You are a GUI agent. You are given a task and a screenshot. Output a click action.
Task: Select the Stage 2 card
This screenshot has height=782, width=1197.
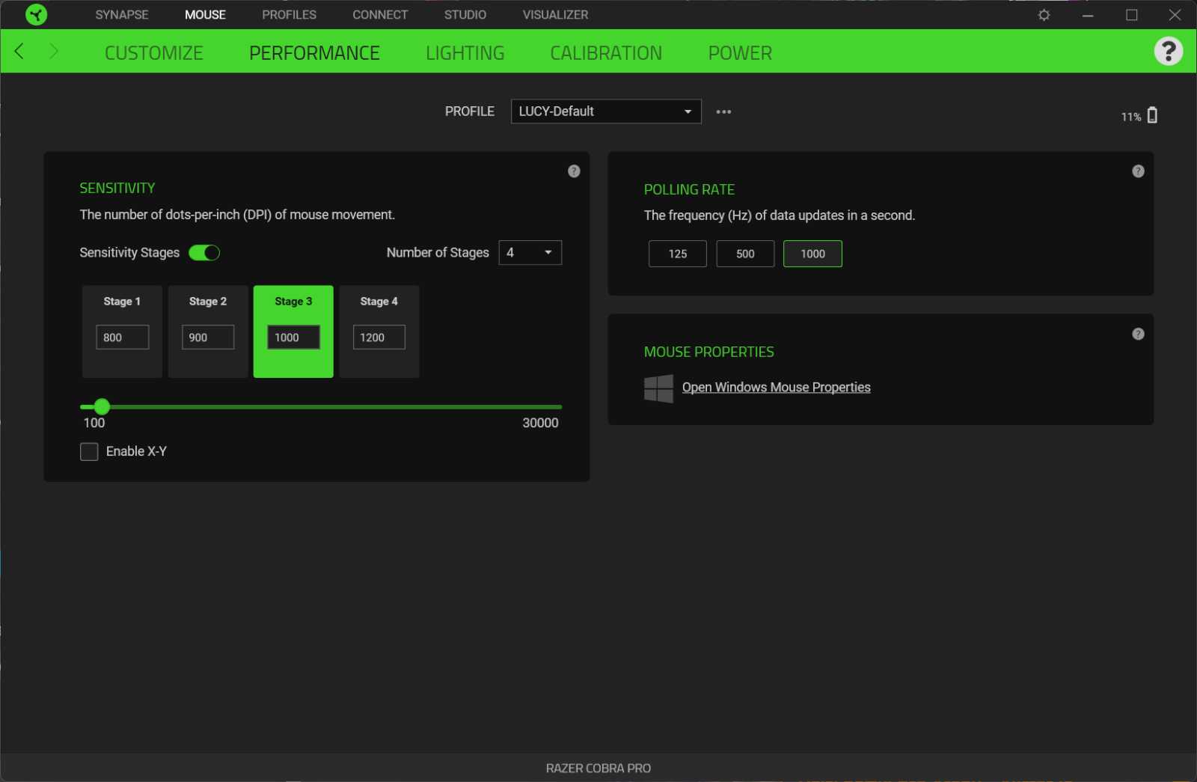[208, 332]
